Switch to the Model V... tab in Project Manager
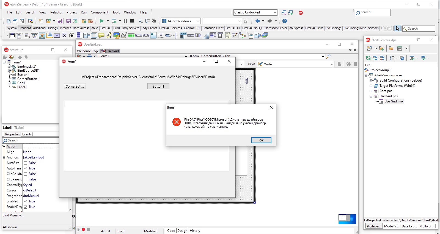 [391, 226]
